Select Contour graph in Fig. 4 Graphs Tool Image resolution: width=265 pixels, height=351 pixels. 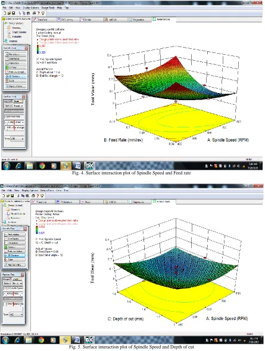[15, 67]
